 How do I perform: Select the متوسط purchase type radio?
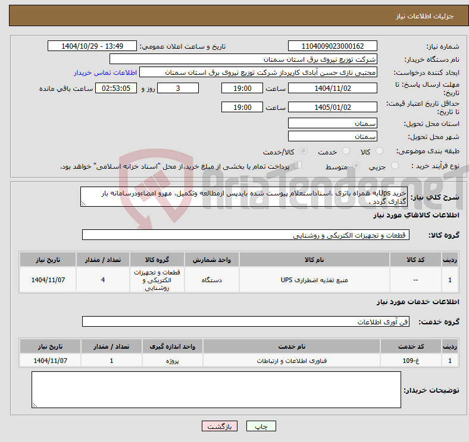click(356, 165)
